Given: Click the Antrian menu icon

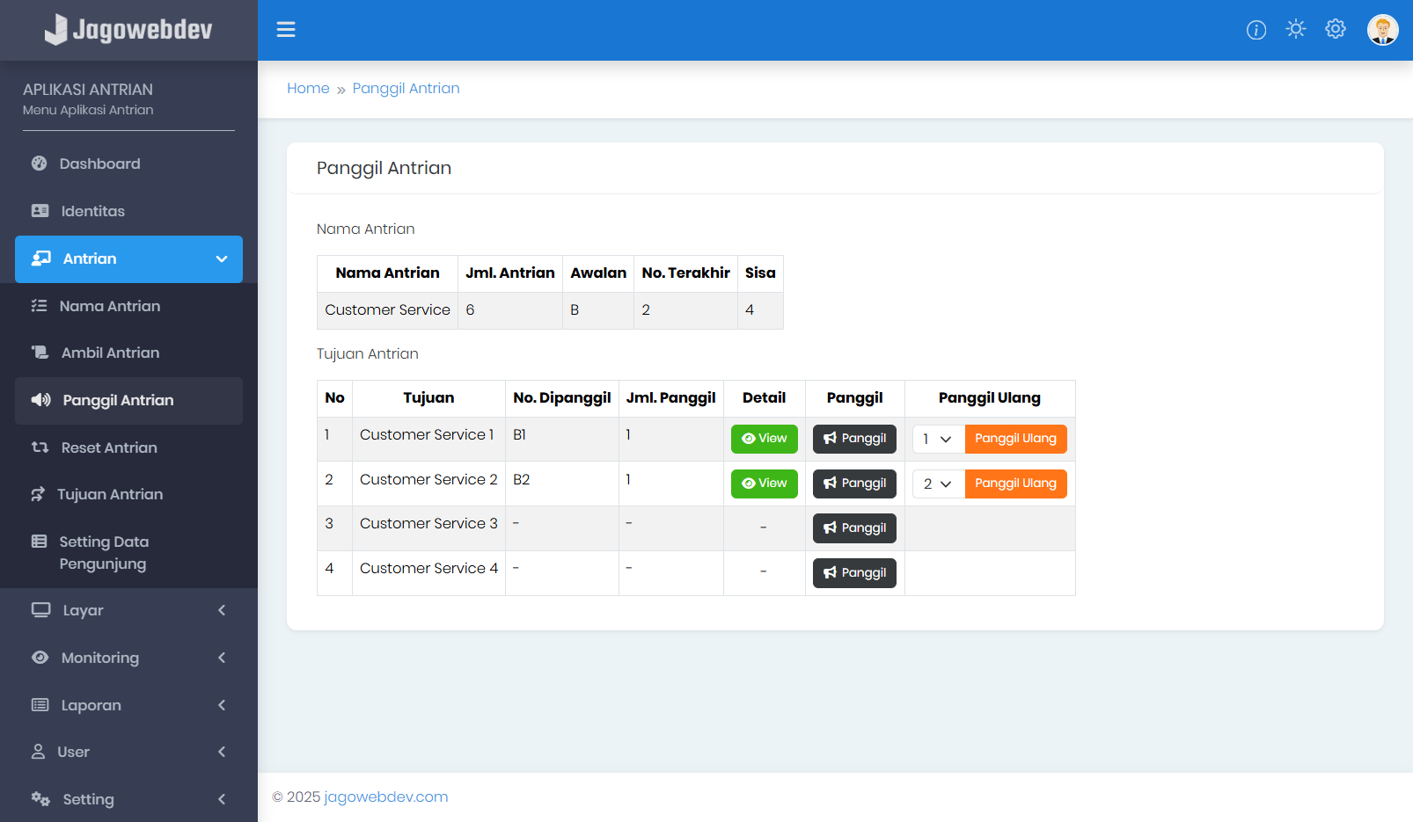Looking at the screenshot, I should click(41, 258).
